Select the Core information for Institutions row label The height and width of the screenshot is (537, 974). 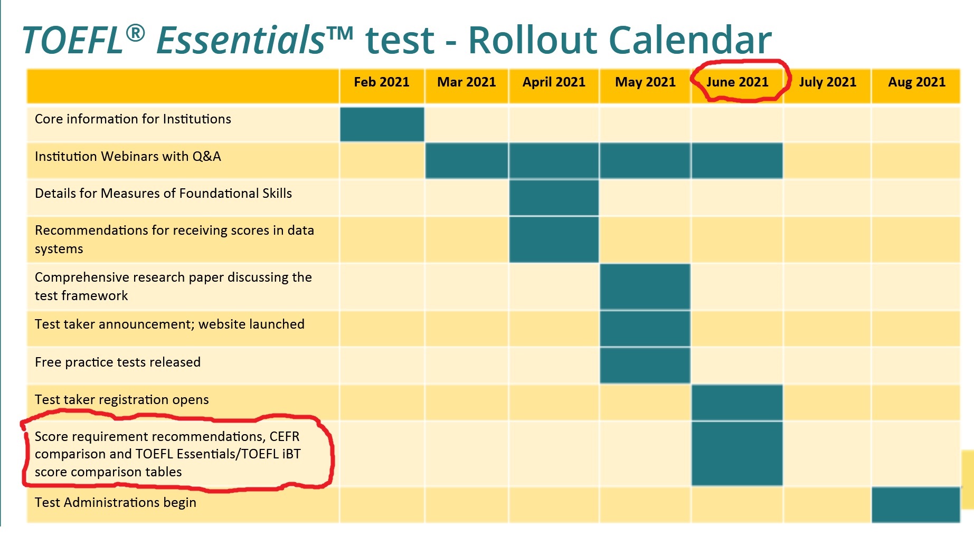point(133,119)
